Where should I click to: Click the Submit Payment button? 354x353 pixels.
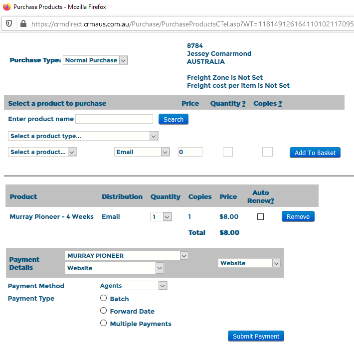coord(256,337)
